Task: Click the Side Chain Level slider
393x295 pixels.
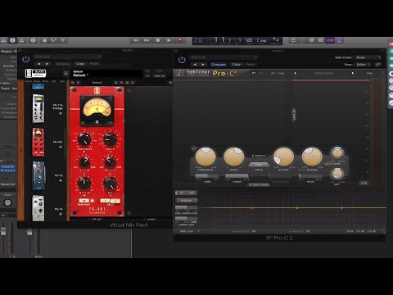Action: click(186, 207)
